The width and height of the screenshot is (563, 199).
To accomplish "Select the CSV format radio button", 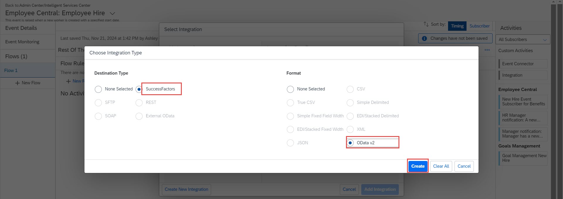I will coord(350,89).
